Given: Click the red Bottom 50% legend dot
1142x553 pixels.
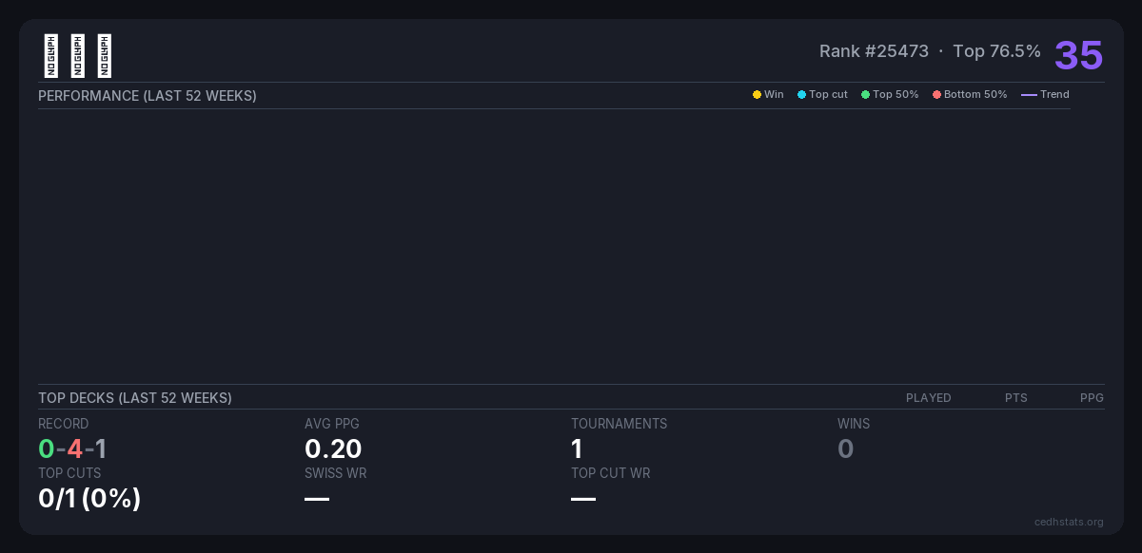Looking at the screenshot, I should [x=936, y=95].
